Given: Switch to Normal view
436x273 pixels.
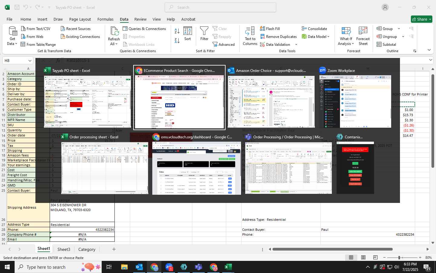Looking at the screenshot, I should pyautogui.click(x=351, y=258).
